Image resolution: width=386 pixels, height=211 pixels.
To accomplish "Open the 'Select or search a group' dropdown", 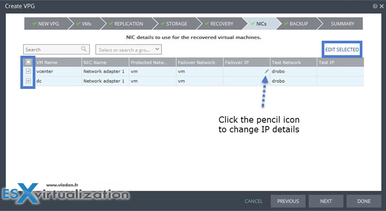I will tap(129, 50).
